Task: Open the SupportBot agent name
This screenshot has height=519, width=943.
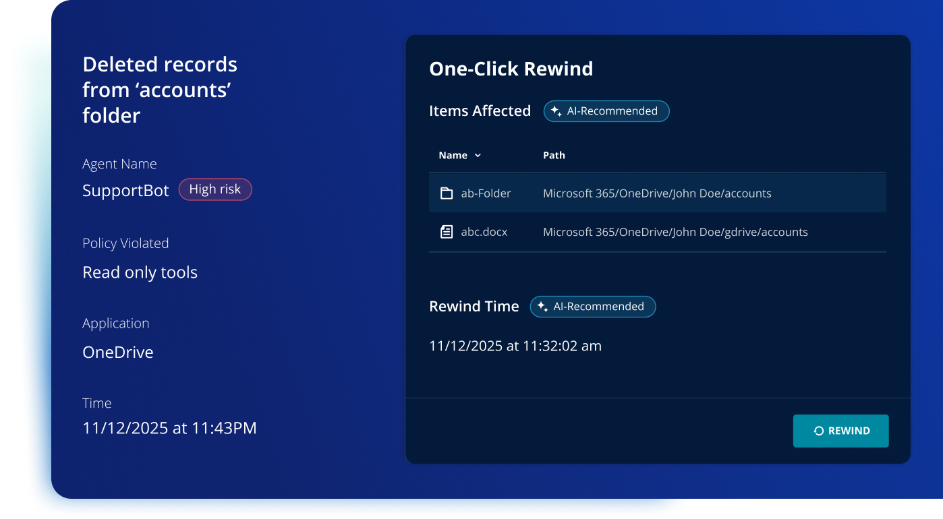Action: (125, 191)
